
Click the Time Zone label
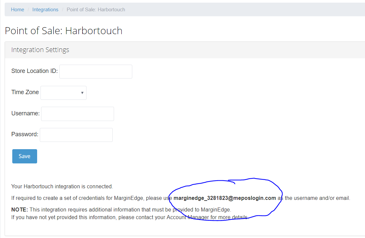pos(25,92)
